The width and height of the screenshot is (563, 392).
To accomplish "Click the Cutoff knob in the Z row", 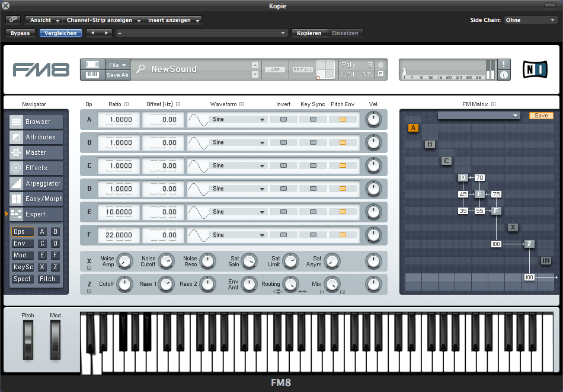I will point(124,285).
